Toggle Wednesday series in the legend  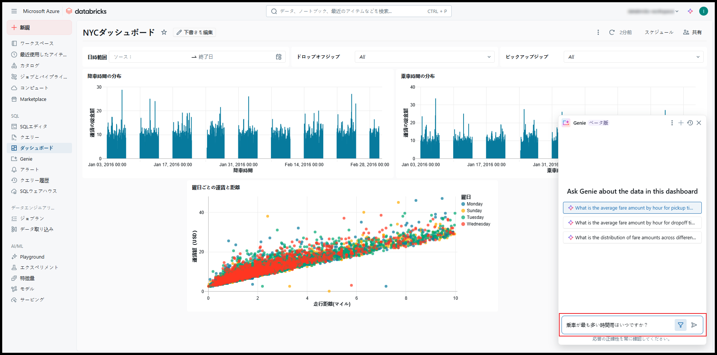478,224
